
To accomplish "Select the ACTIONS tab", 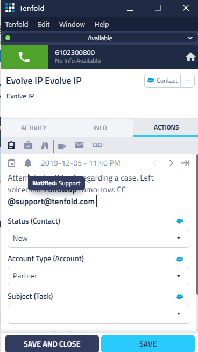I will point(166,127).
